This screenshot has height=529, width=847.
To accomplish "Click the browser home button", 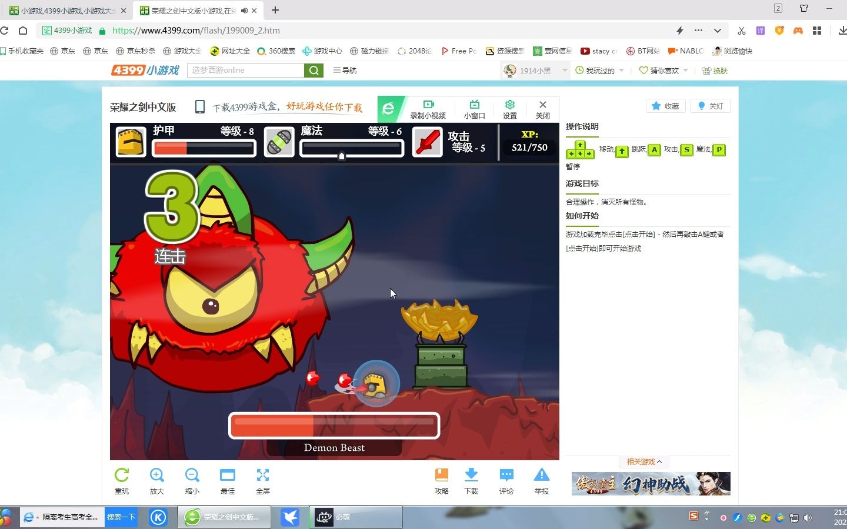I will pyautogui.click(x=23, y=31).
